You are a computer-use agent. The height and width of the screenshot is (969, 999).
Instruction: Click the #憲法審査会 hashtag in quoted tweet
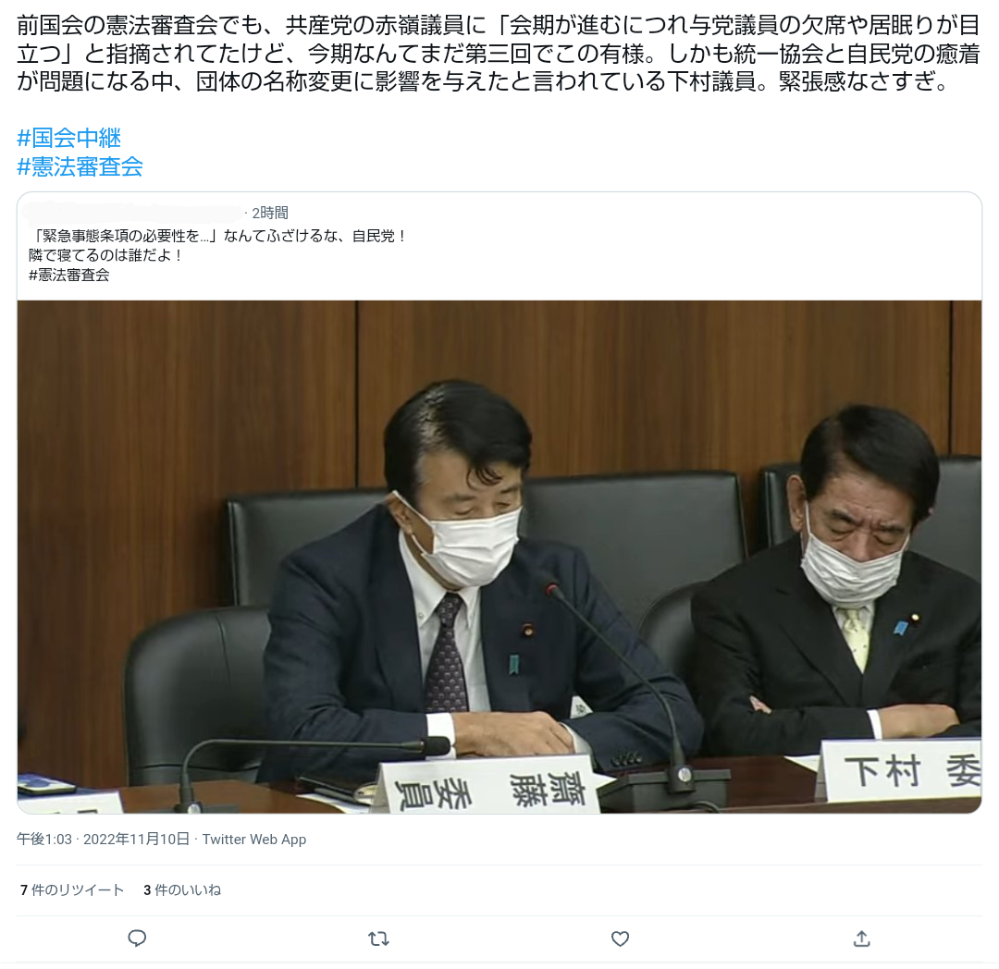coord(68,275)
